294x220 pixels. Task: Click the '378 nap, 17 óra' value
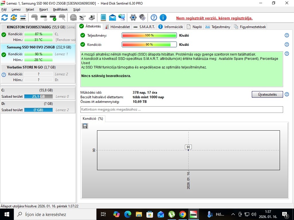click(145, 93)
